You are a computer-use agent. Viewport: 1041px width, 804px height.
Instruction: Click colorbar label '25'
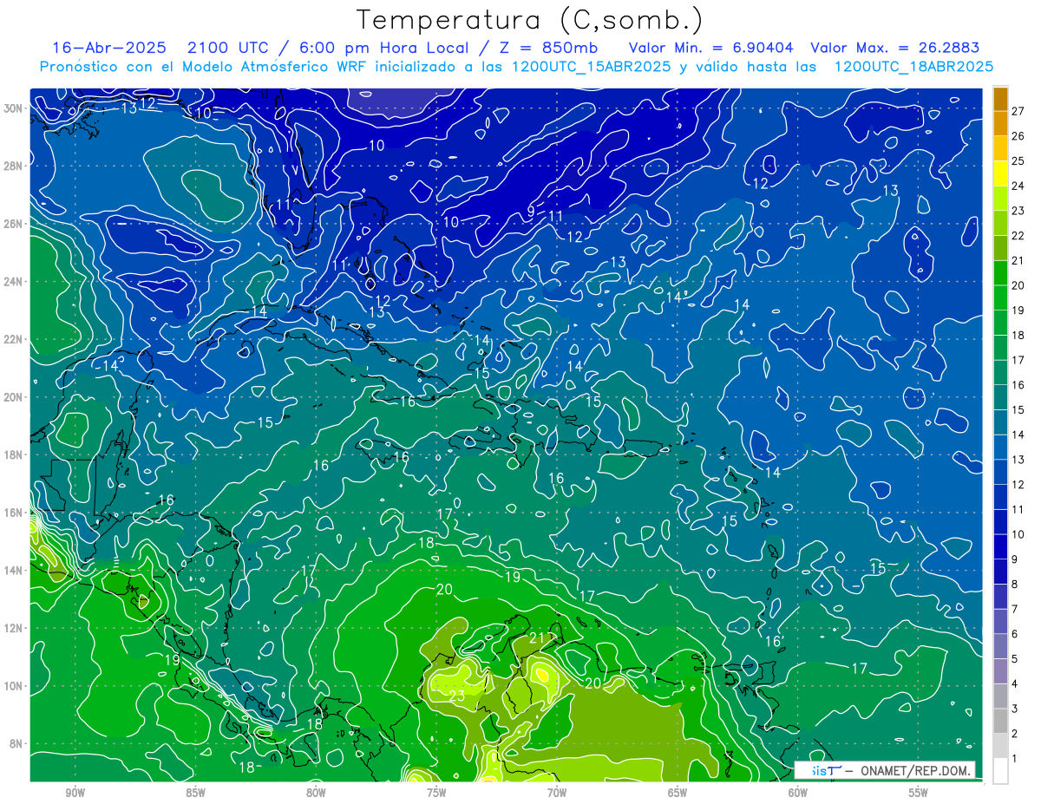coord(1018,160)
